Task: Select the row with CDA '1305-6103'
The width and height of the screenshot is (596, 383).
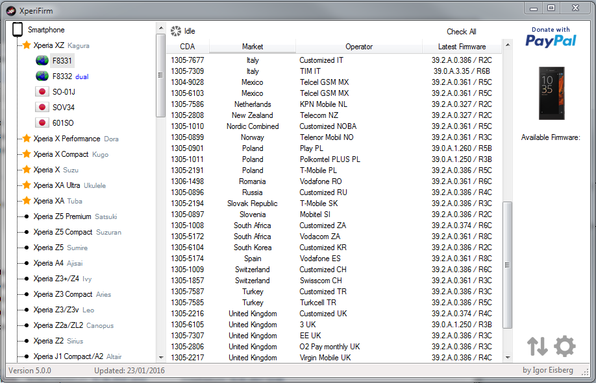Action: 334,93
